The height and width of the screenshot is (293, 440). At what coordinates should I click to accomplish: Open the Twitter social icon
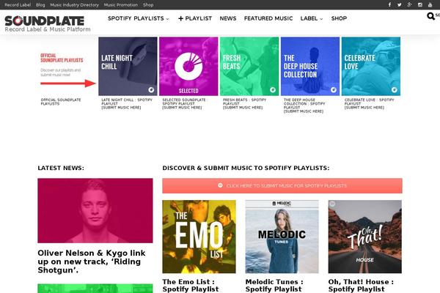400,5
